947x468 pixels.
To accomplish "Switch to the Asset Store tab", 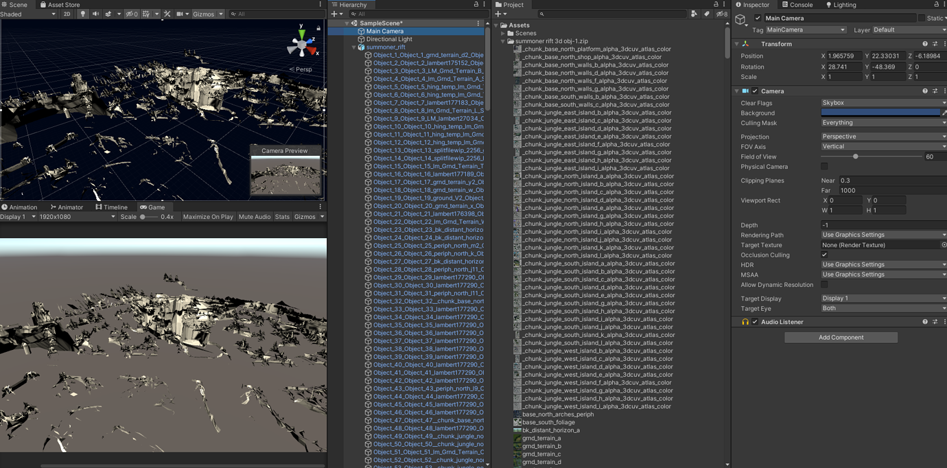I will coord(59,5).
